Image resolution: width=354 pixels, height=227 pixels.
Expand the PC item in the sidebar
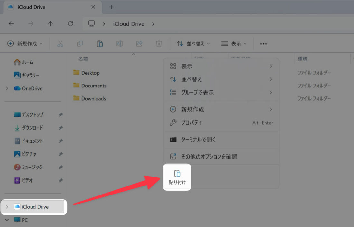(x=7, y=220)
